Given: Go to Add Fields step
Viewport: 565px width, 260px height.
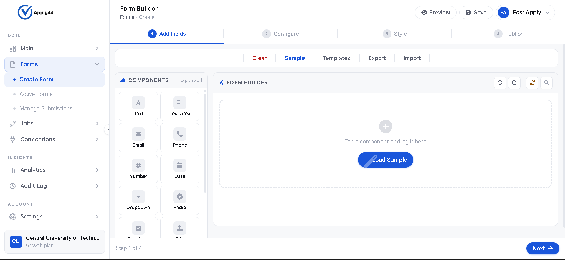Looking at the screenshot, I should [167, 34].
